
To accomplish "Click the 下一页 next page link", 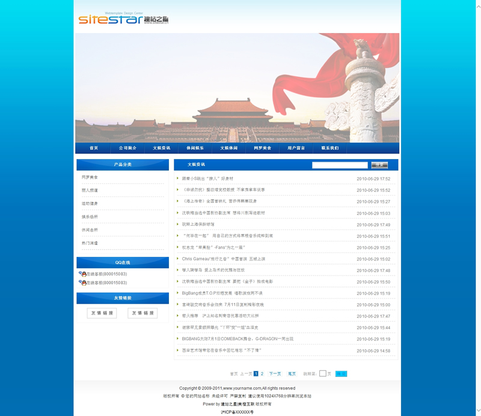I will tap(275, 373).
